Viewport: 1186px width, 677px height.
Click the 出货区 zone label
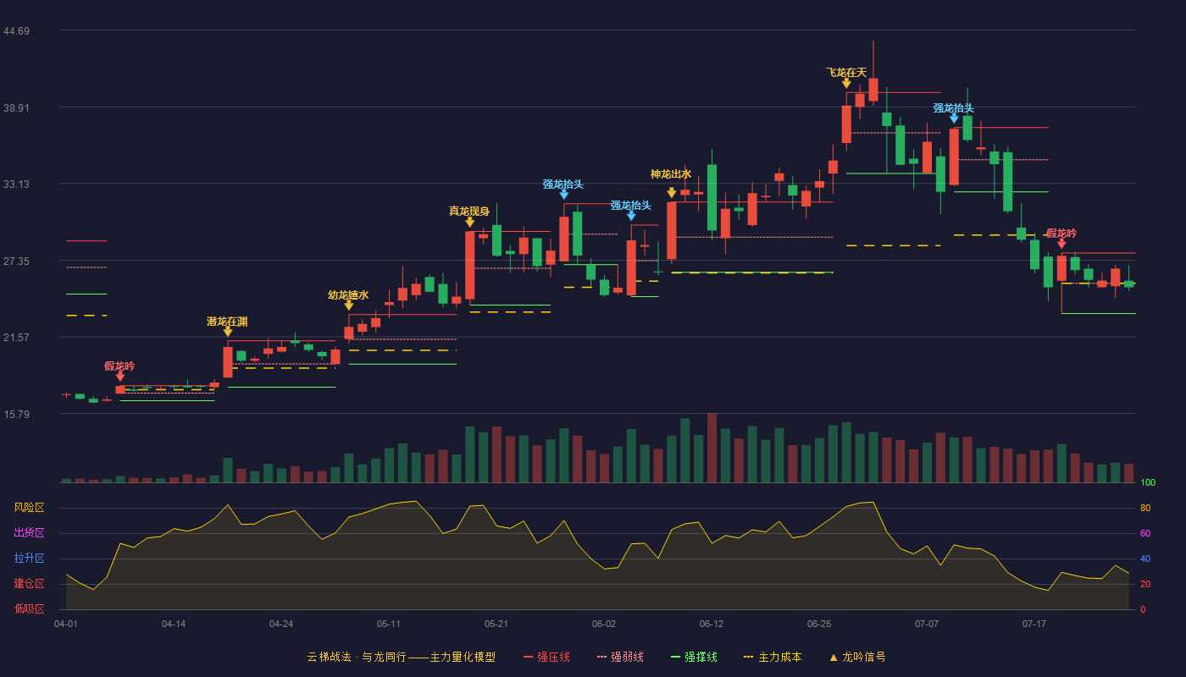[29, 533]
